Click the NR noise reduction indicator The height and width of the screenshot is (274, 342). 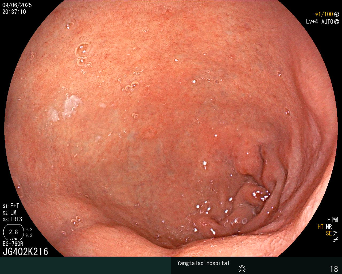tap(329, 227)
